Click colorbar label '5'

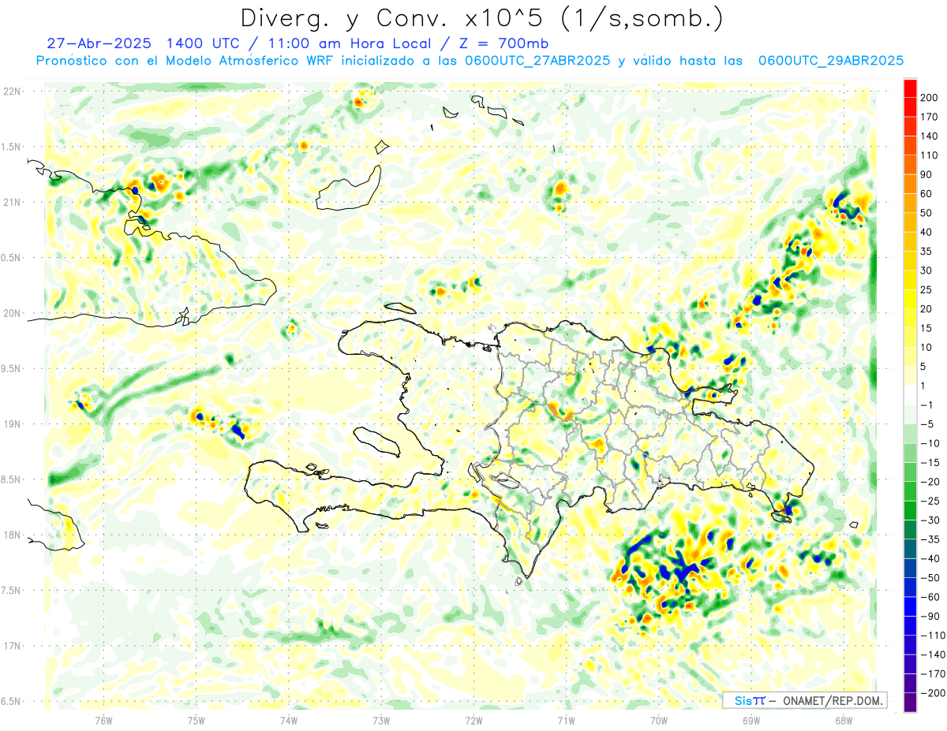click(924, 367)
